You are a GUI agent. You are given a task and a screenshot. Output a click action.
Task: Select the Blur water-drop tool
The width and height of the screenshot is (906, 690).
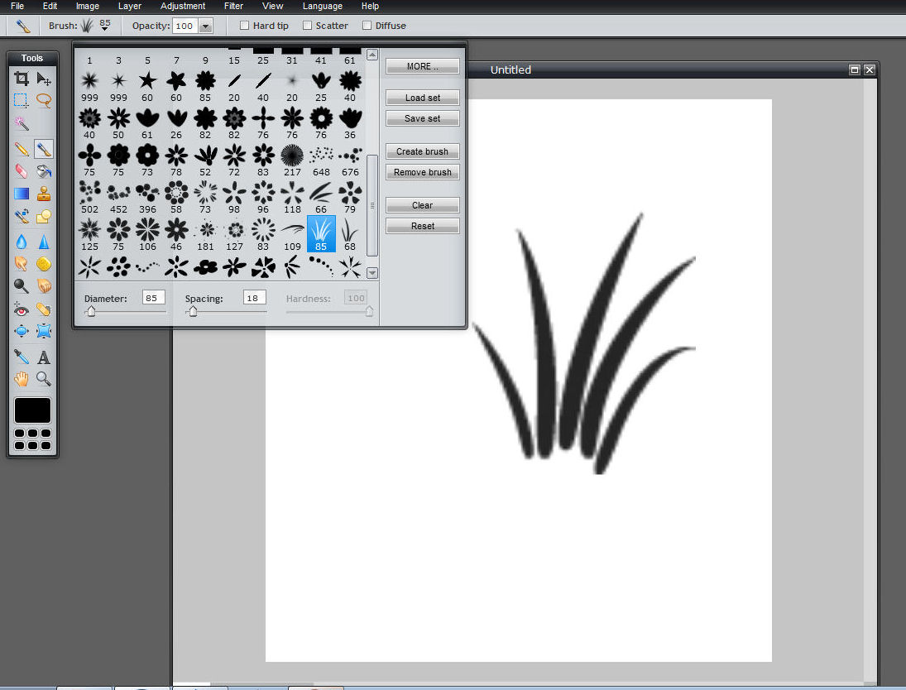point(22,241)
